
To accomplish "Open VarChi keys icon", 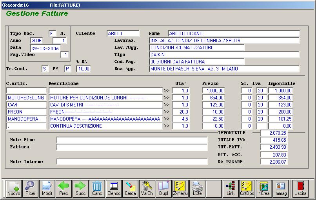I will (x=147, y=188).
